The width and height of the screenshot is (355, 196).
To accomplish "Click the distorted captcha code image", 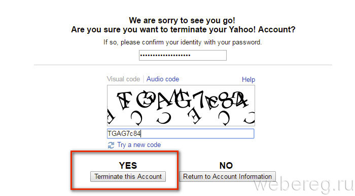I will 181,106.
